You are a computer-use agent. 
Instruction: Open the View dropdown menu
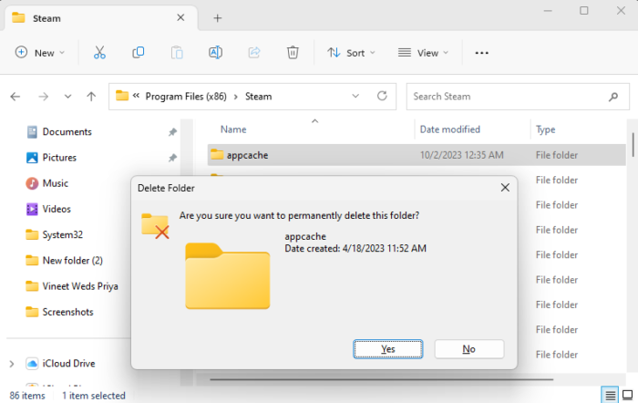tap(423, 53)
